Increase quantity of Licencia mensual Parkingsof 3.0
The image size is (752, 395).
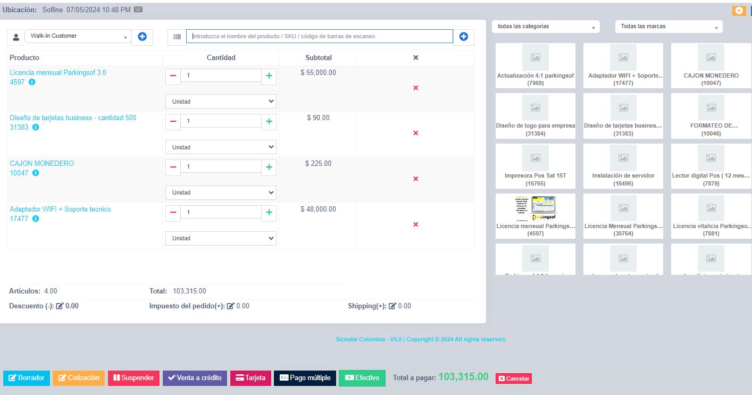click(x=269, y=75)
